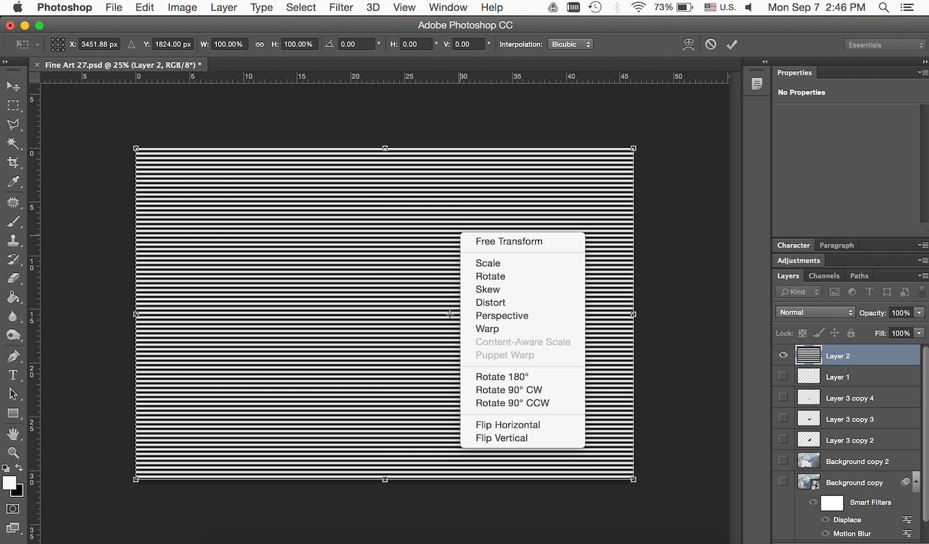Select the Brush tool
The height and width of the screenshot is (544, 929).
(13, 222)
